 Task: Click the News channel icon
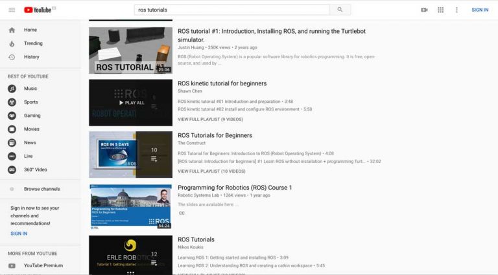tap(12, 143)
